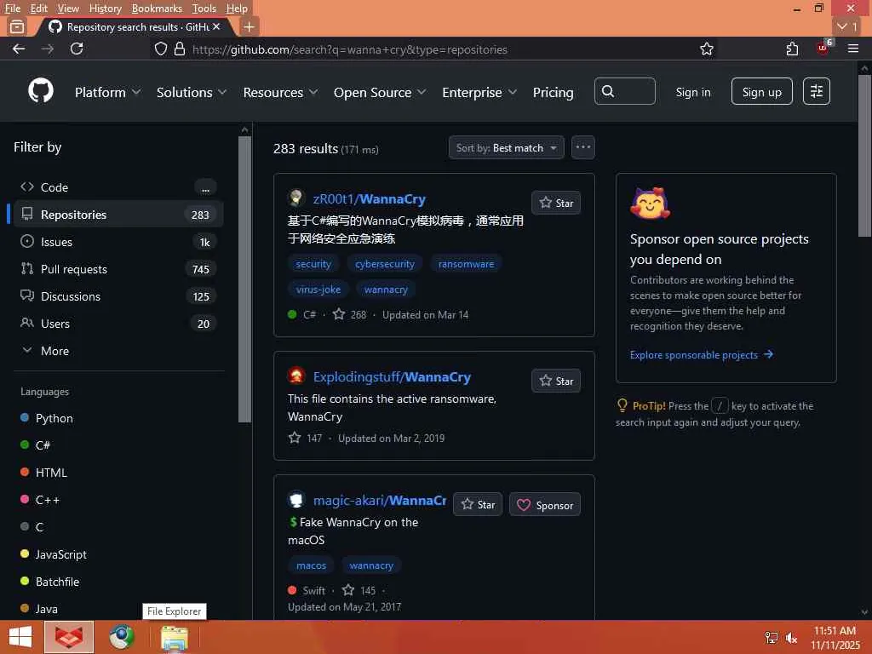
Task: Filter results by Code
Action: coord(118,187)
